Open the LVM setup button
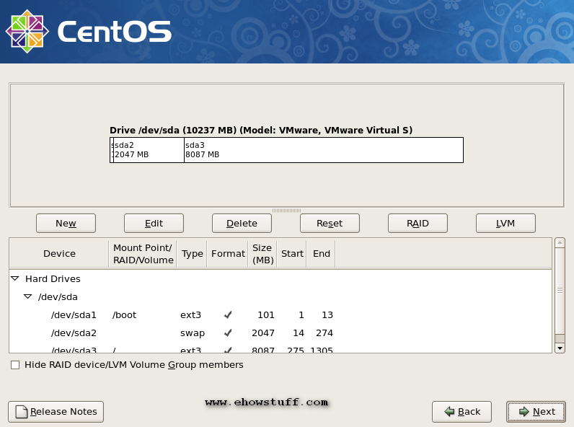 click(505, 224)
